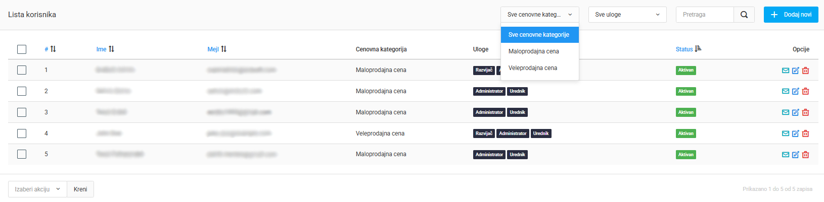The width and height of the screenshot is (824, 202).
Task: Click the Status column header link
Action: [x=684, y=49]
